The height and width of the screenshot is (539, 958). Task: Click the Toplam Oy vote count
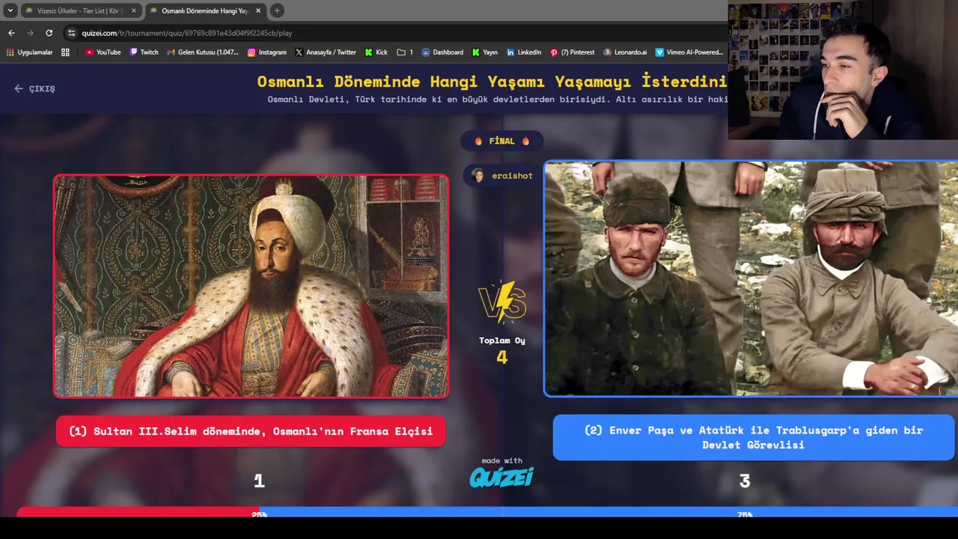point(502,350)
